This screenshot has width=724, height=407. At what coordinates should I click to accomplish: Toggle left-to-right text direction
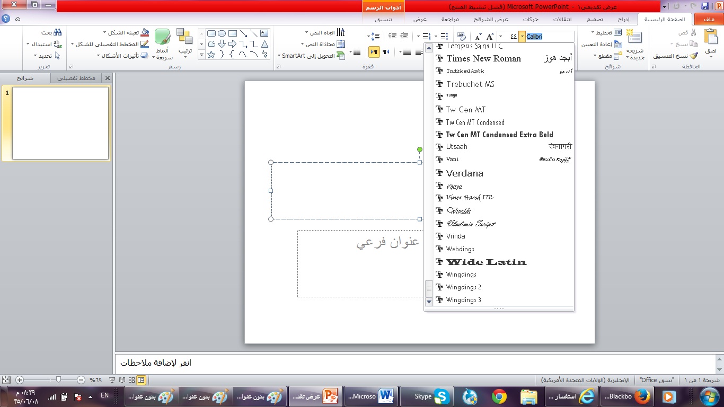(386, 51)
